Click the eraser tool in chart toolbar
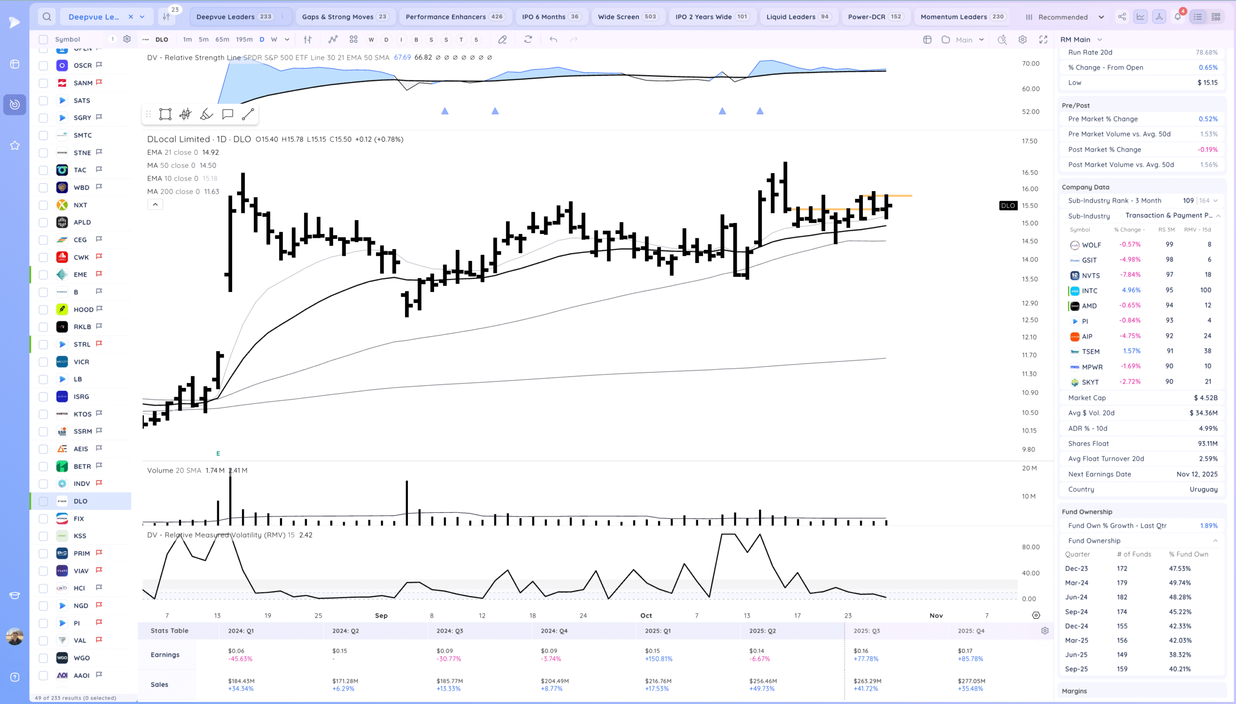 [x=503, y=40]
